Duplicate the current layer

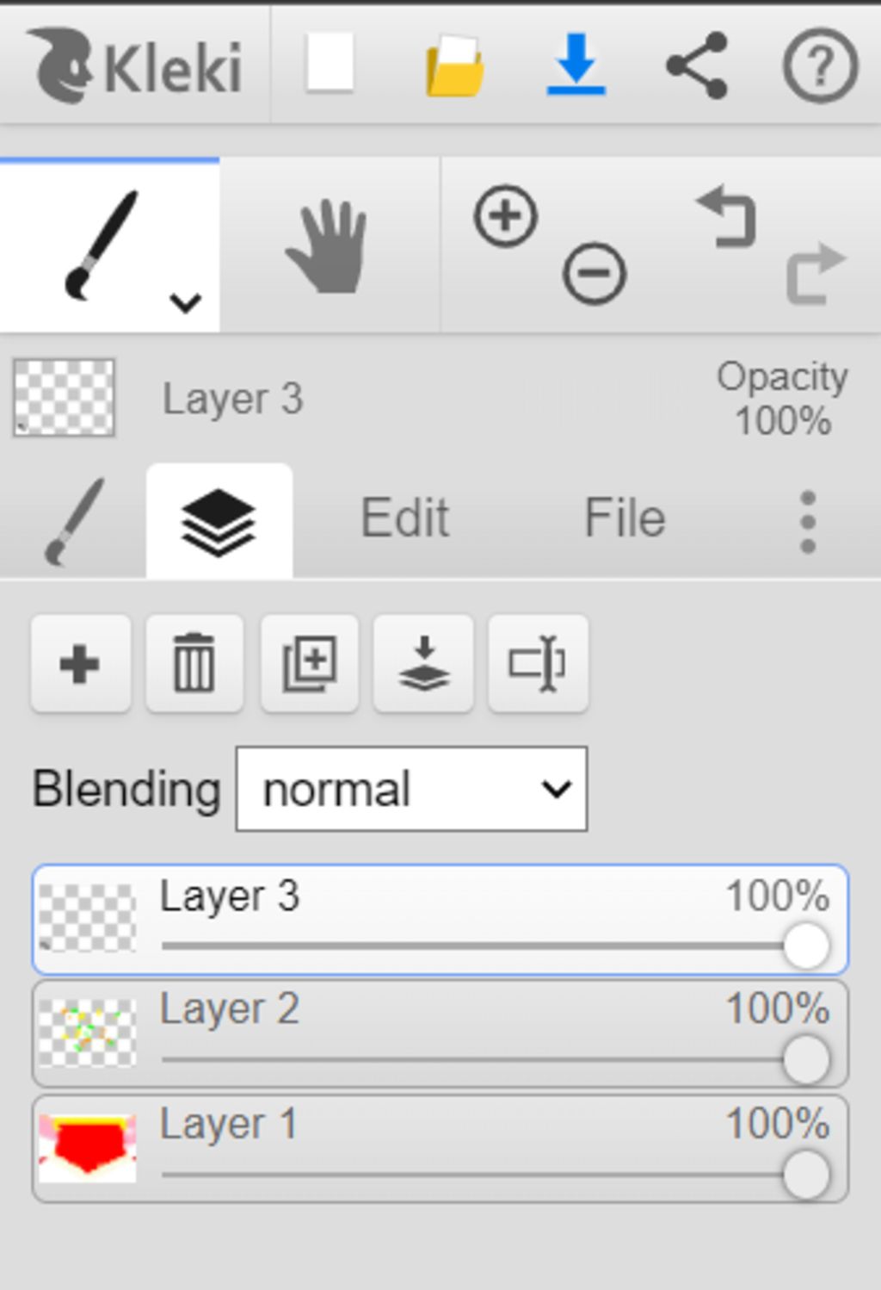(310, 664)
